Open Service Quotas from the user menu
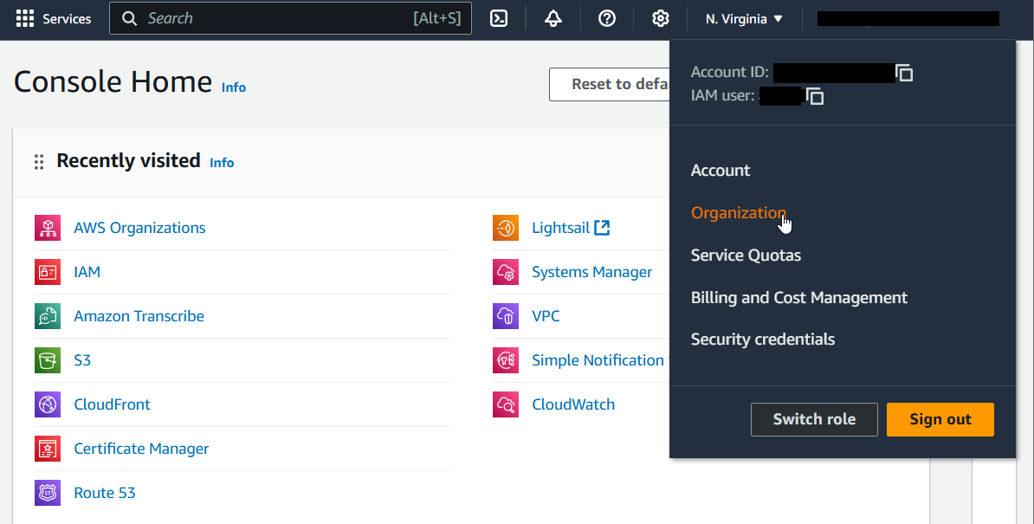Viewport: 1034px width, 524px height. click(x=746, y=256)
